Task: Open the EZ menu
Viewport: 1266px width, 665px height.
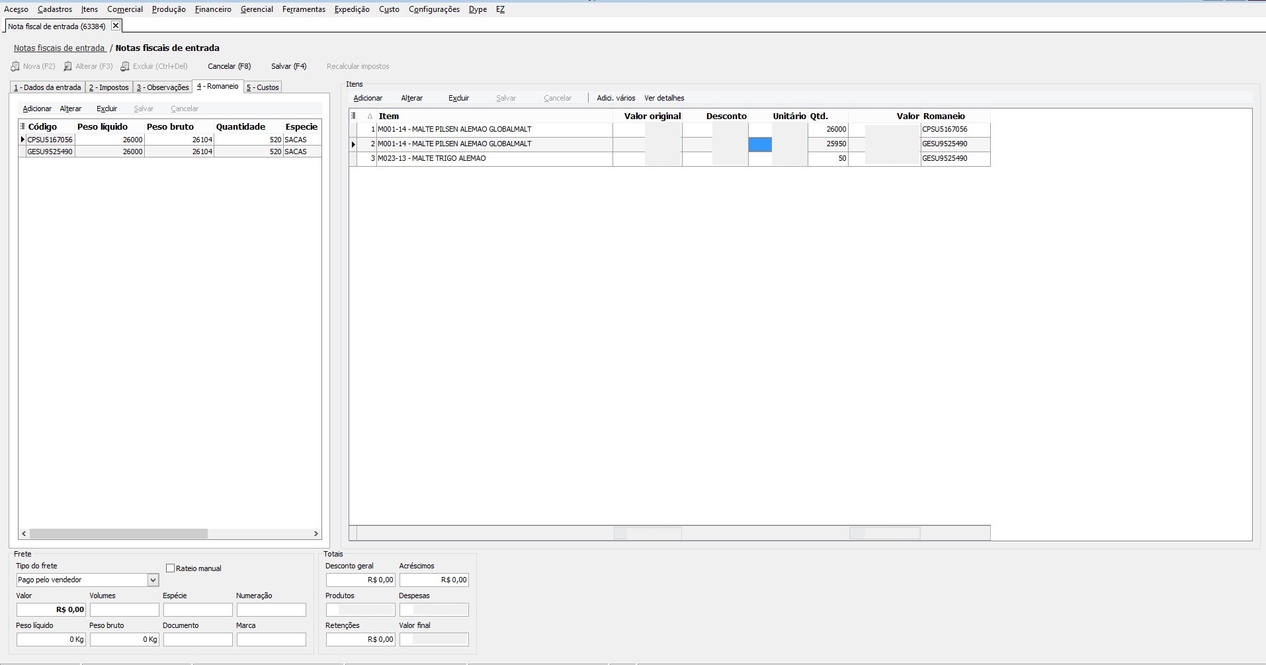Action: click(x=500, y=9)
